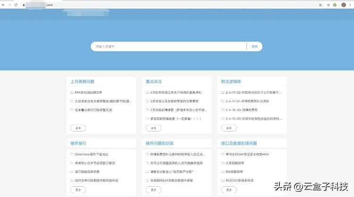Image resolution: width=354 pixels, height=197 pixels.
Task: Open 单体和小合并节点缺数与解决 article
Action: tap(95, 163)
